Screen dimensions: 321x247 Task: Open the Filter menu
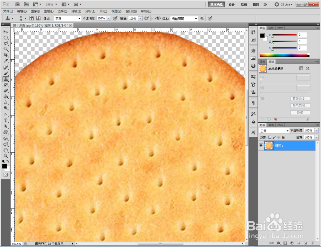point(76,11)
